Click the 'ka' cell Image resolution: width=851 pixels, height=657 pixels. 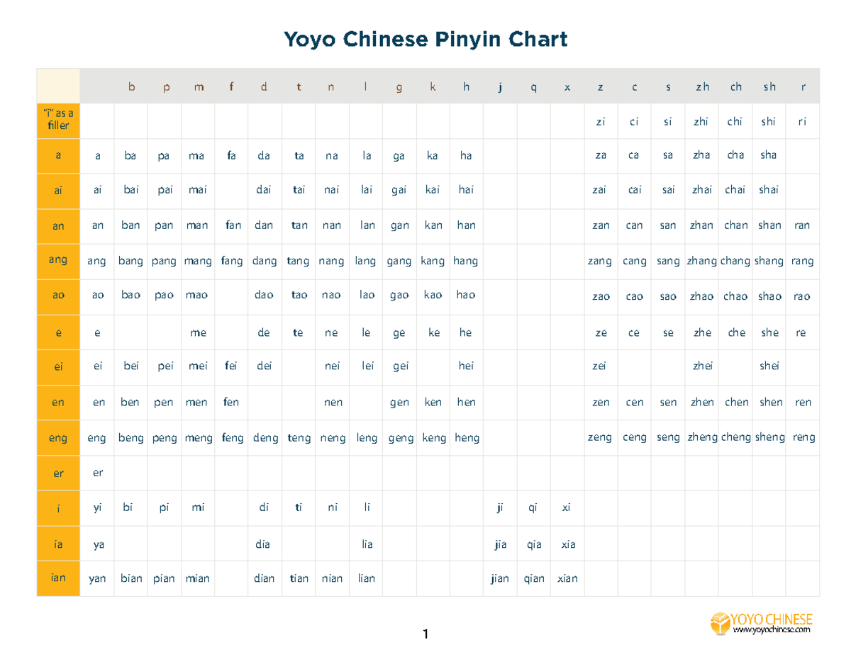[x=432, y=155]
